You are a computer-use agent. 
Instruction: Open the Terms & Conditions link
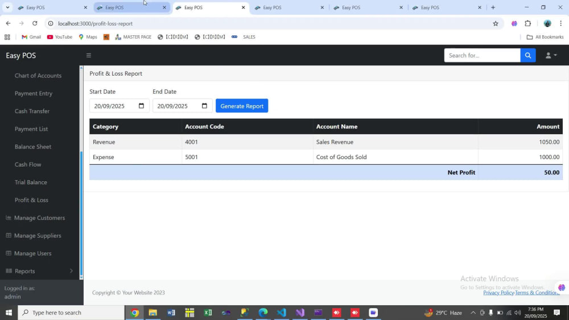[x=537, y=293]
